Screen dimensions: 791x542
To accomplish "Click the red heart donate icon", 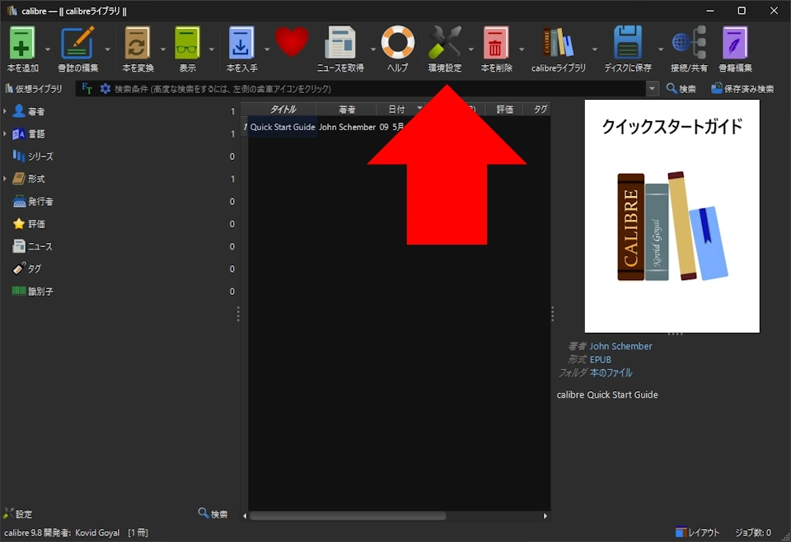I will (x=292, y=42).
